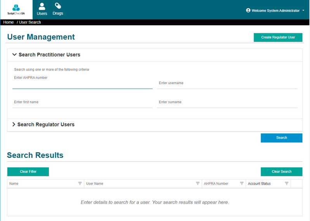Open the Account Status column filter icon
Viewport: 310px width, 221px height.
(287, 184)
